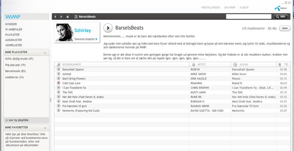Click the forward navigation arrow

(61, 16)
